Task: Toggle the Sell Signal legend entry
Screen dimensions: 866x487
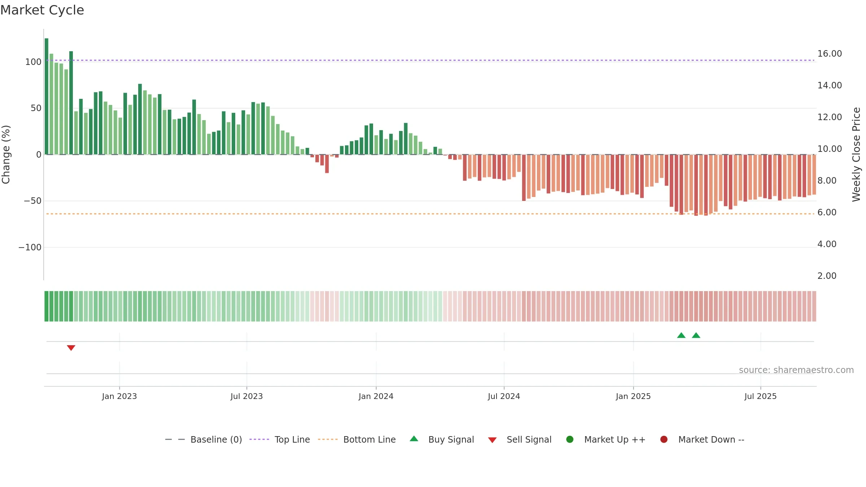Action: pyautogui.click(x=520, y=439)
